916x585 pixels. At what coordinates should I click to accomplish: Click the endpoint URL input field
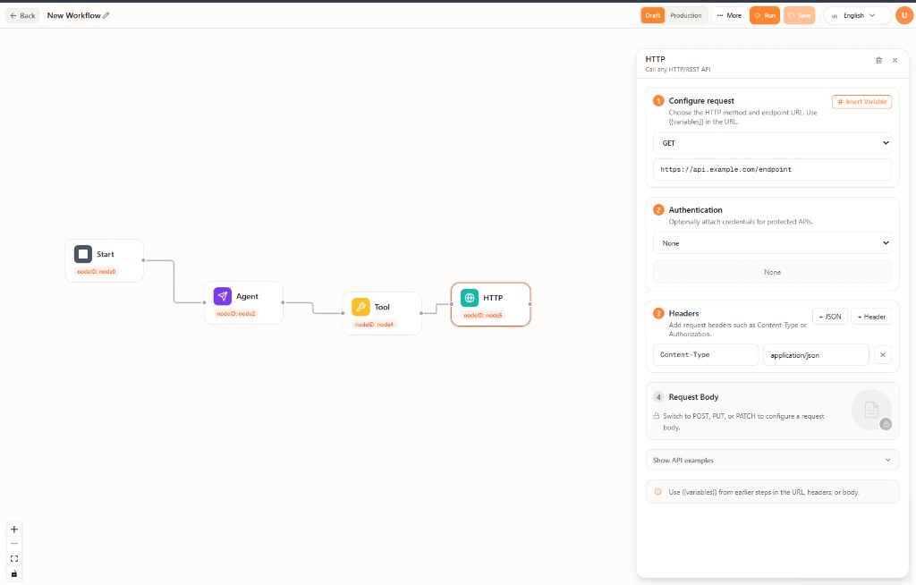(772, 169)
